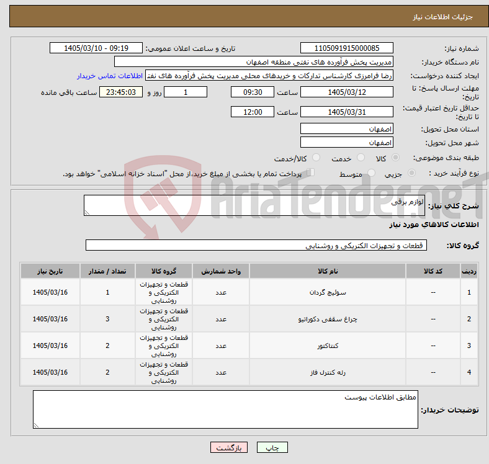This screenshot has width=489, height=464.
Task: Click the response deadline date 1405/03/12
Action: click(347, 92)
